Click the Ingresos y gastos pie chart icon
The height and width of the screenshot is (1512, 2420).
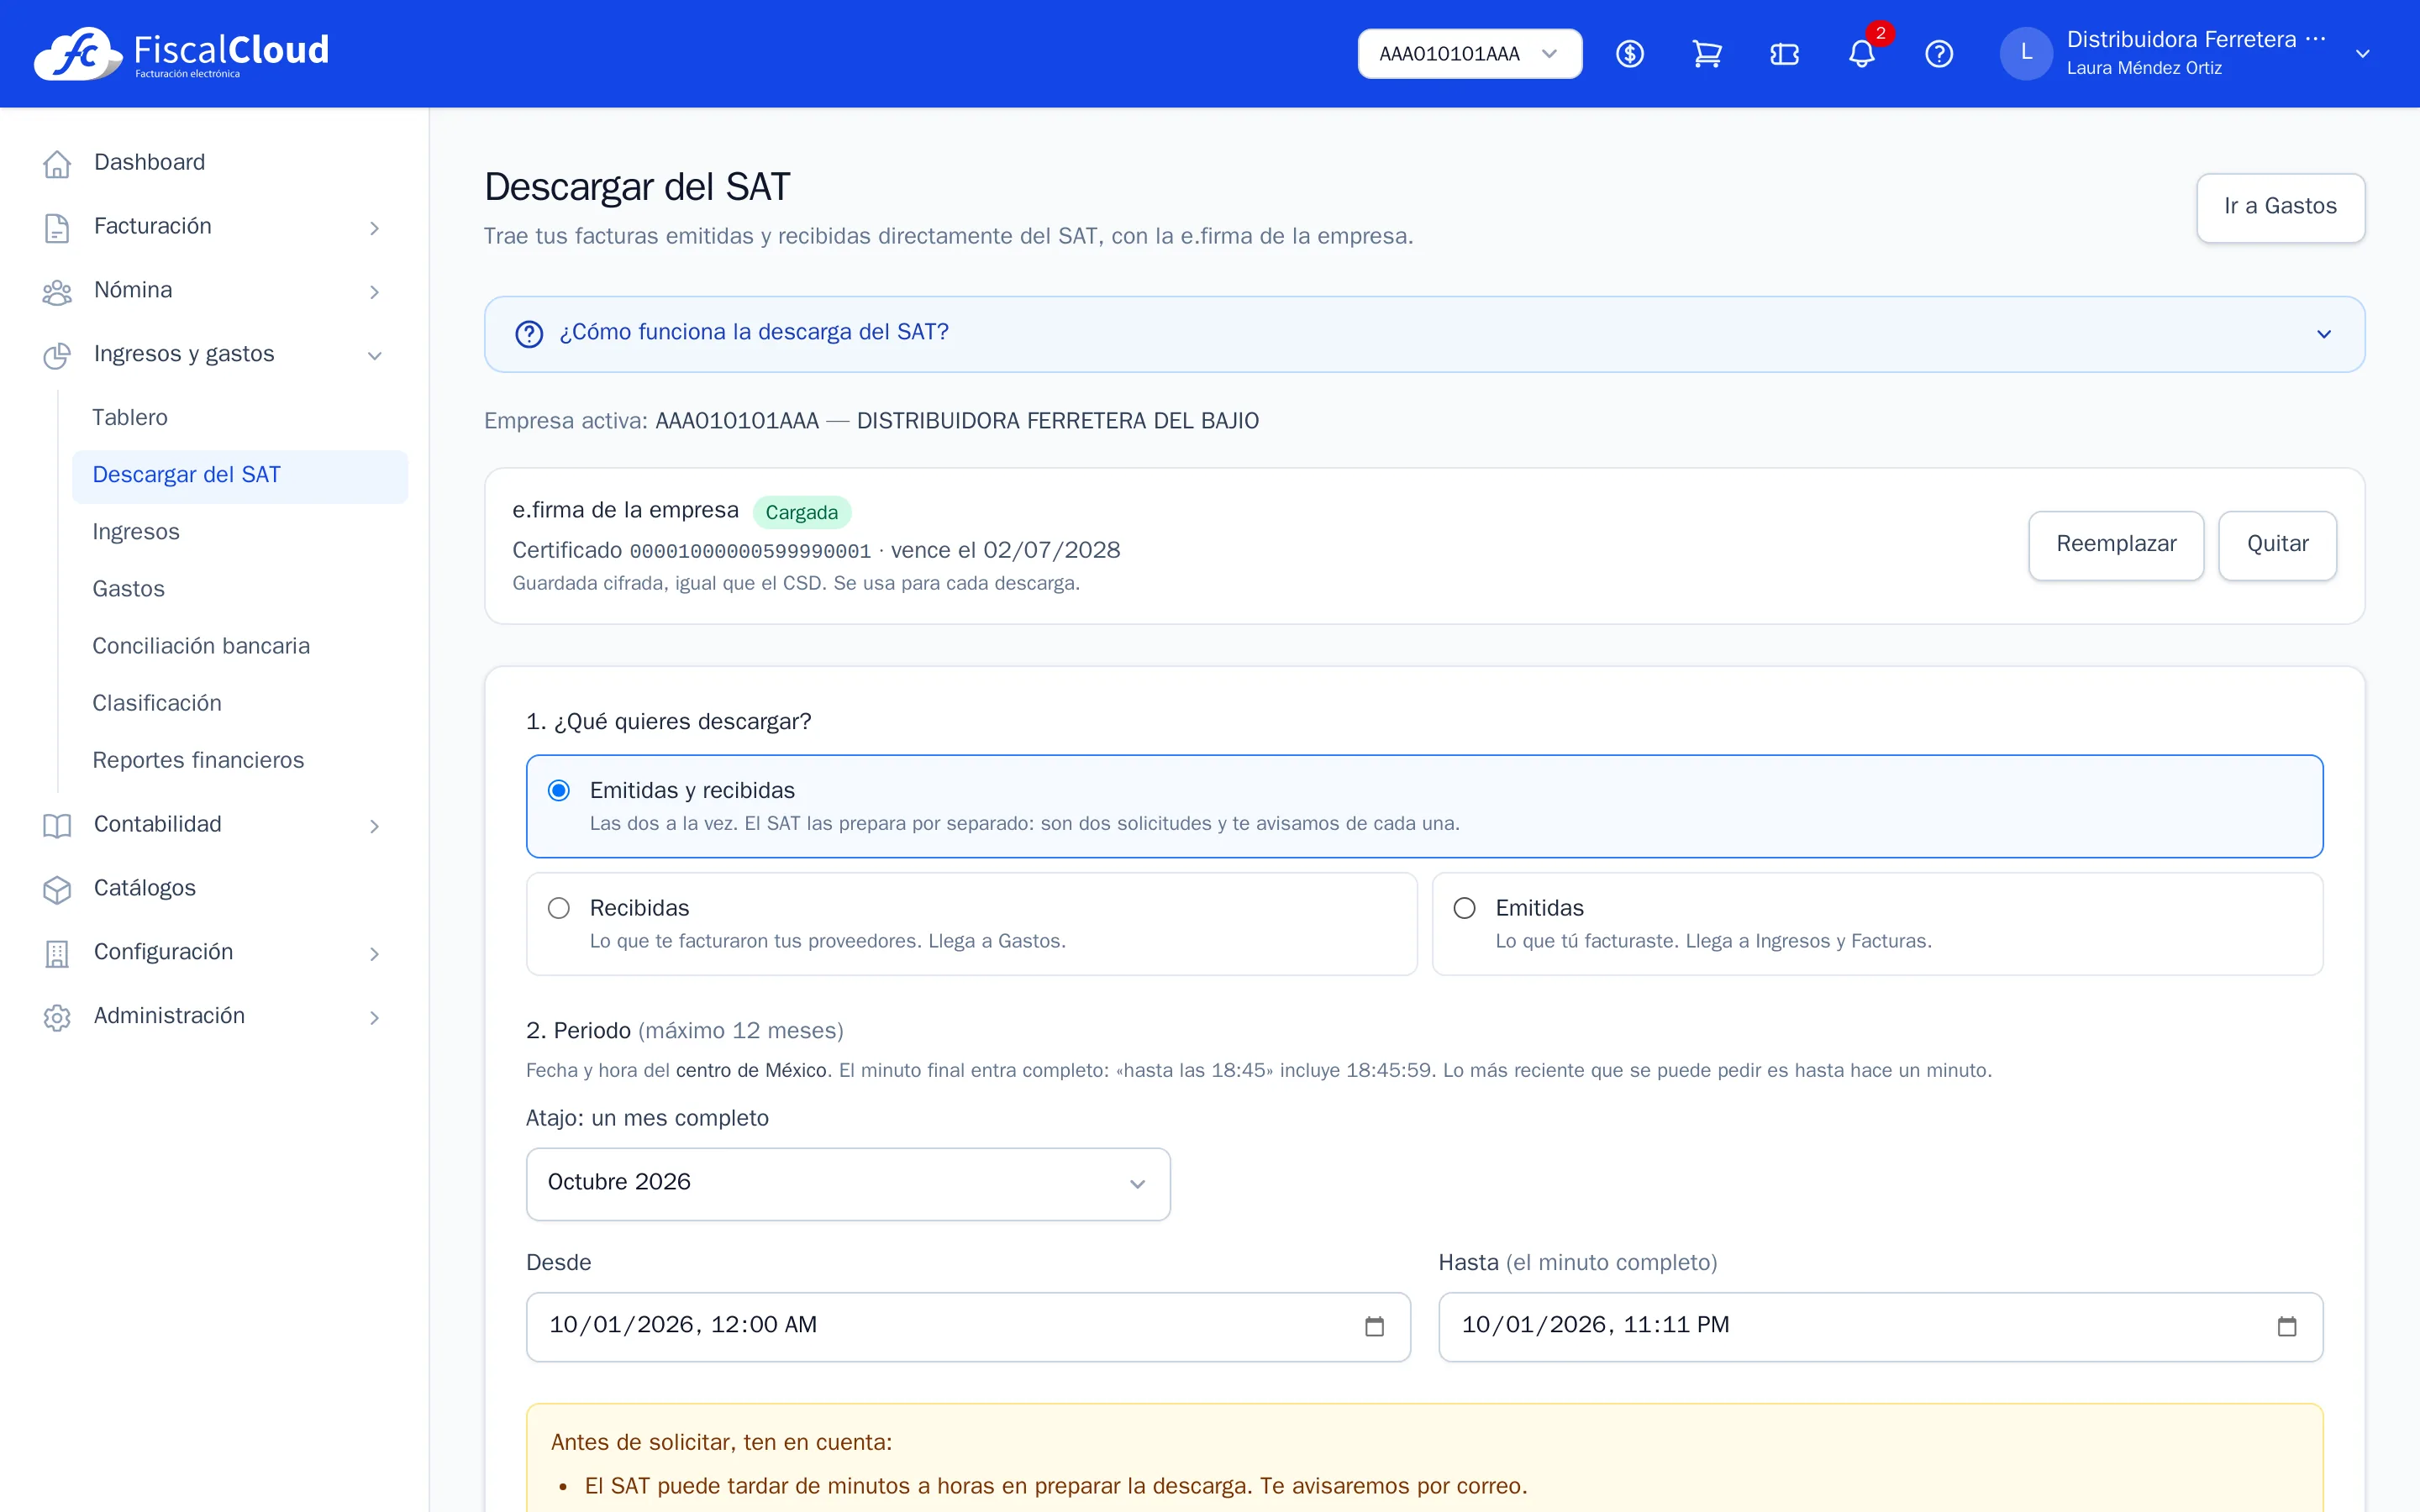[57, 355]
